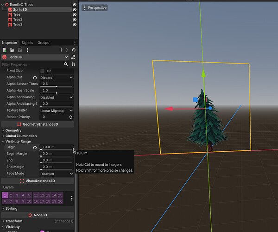Open layers three-dot options menu
Viewport: 278px width, 232px height.
72,198
